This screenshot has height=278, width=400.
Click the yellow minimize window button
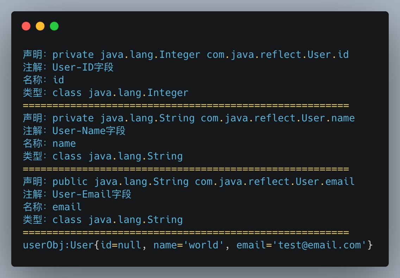pos(40,26)
